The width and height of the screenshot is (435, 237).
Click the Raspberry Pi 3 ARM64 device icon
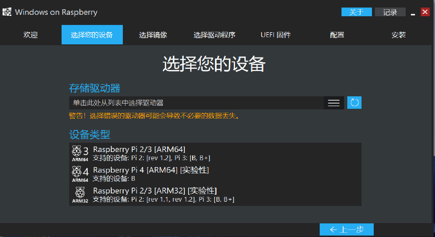click(x=80, y=153)
